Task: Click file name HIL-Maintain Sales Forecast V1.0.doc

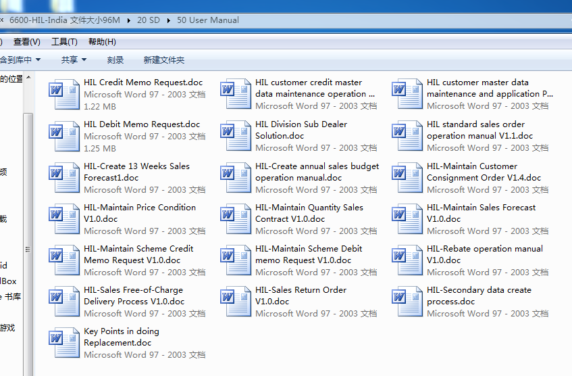Action: [481, 213]
